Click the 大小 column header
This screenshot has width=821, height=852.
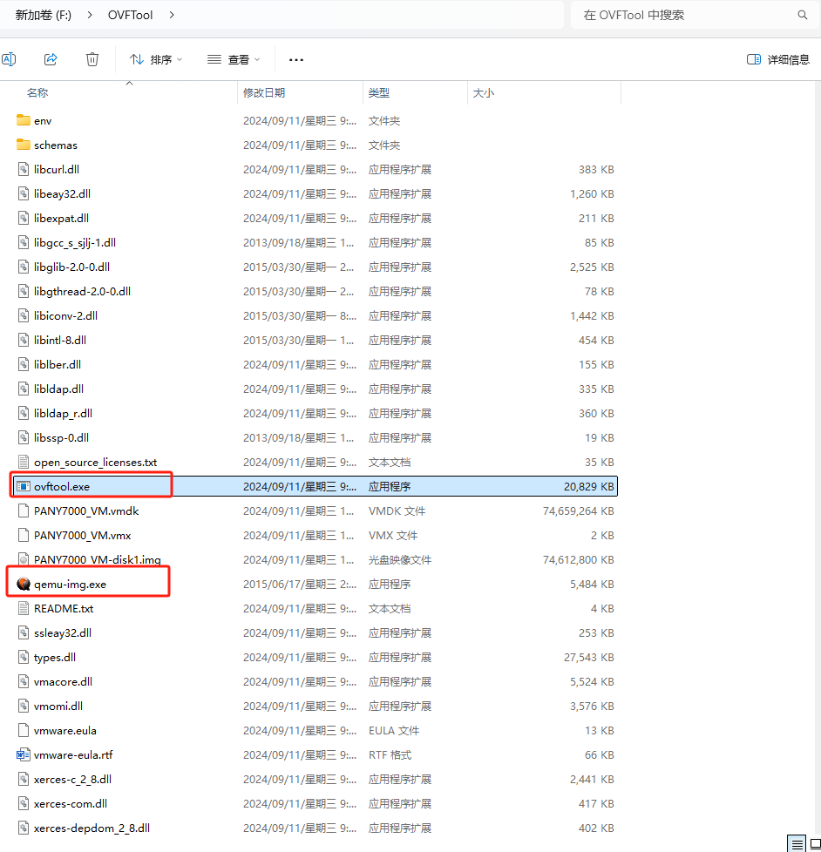[484, 92]
